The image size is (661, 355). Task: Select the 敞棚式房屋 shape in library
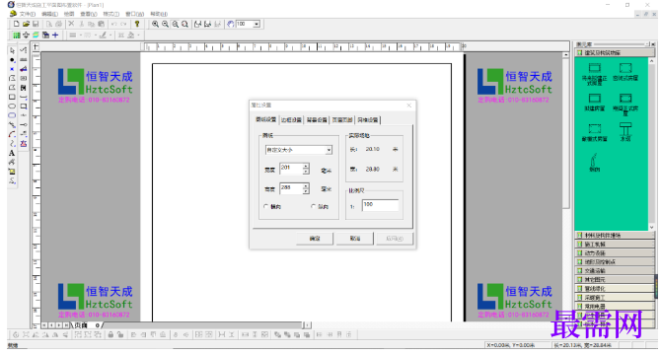[594, 132]
